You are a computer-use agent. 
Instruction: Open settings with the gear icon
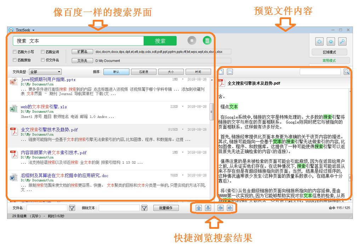click(331, 42)
